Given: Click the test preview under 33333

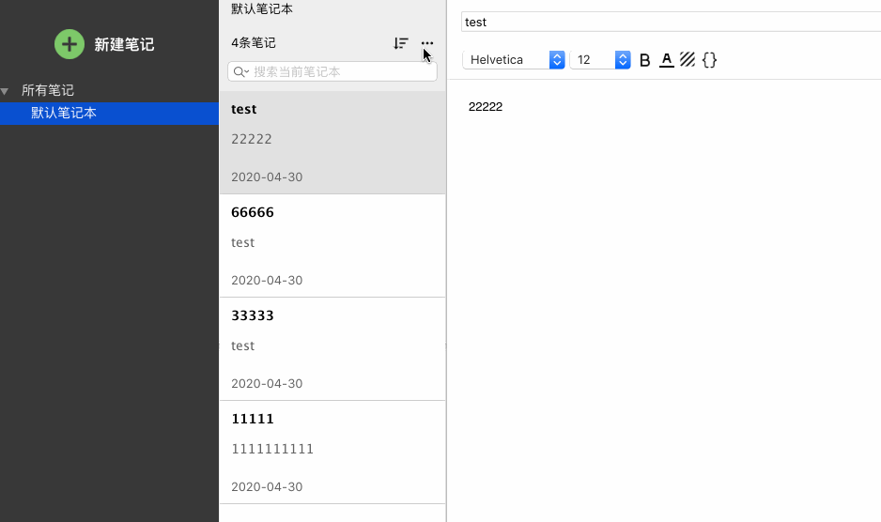Looking at the screenshot, I should coord(242,345).
